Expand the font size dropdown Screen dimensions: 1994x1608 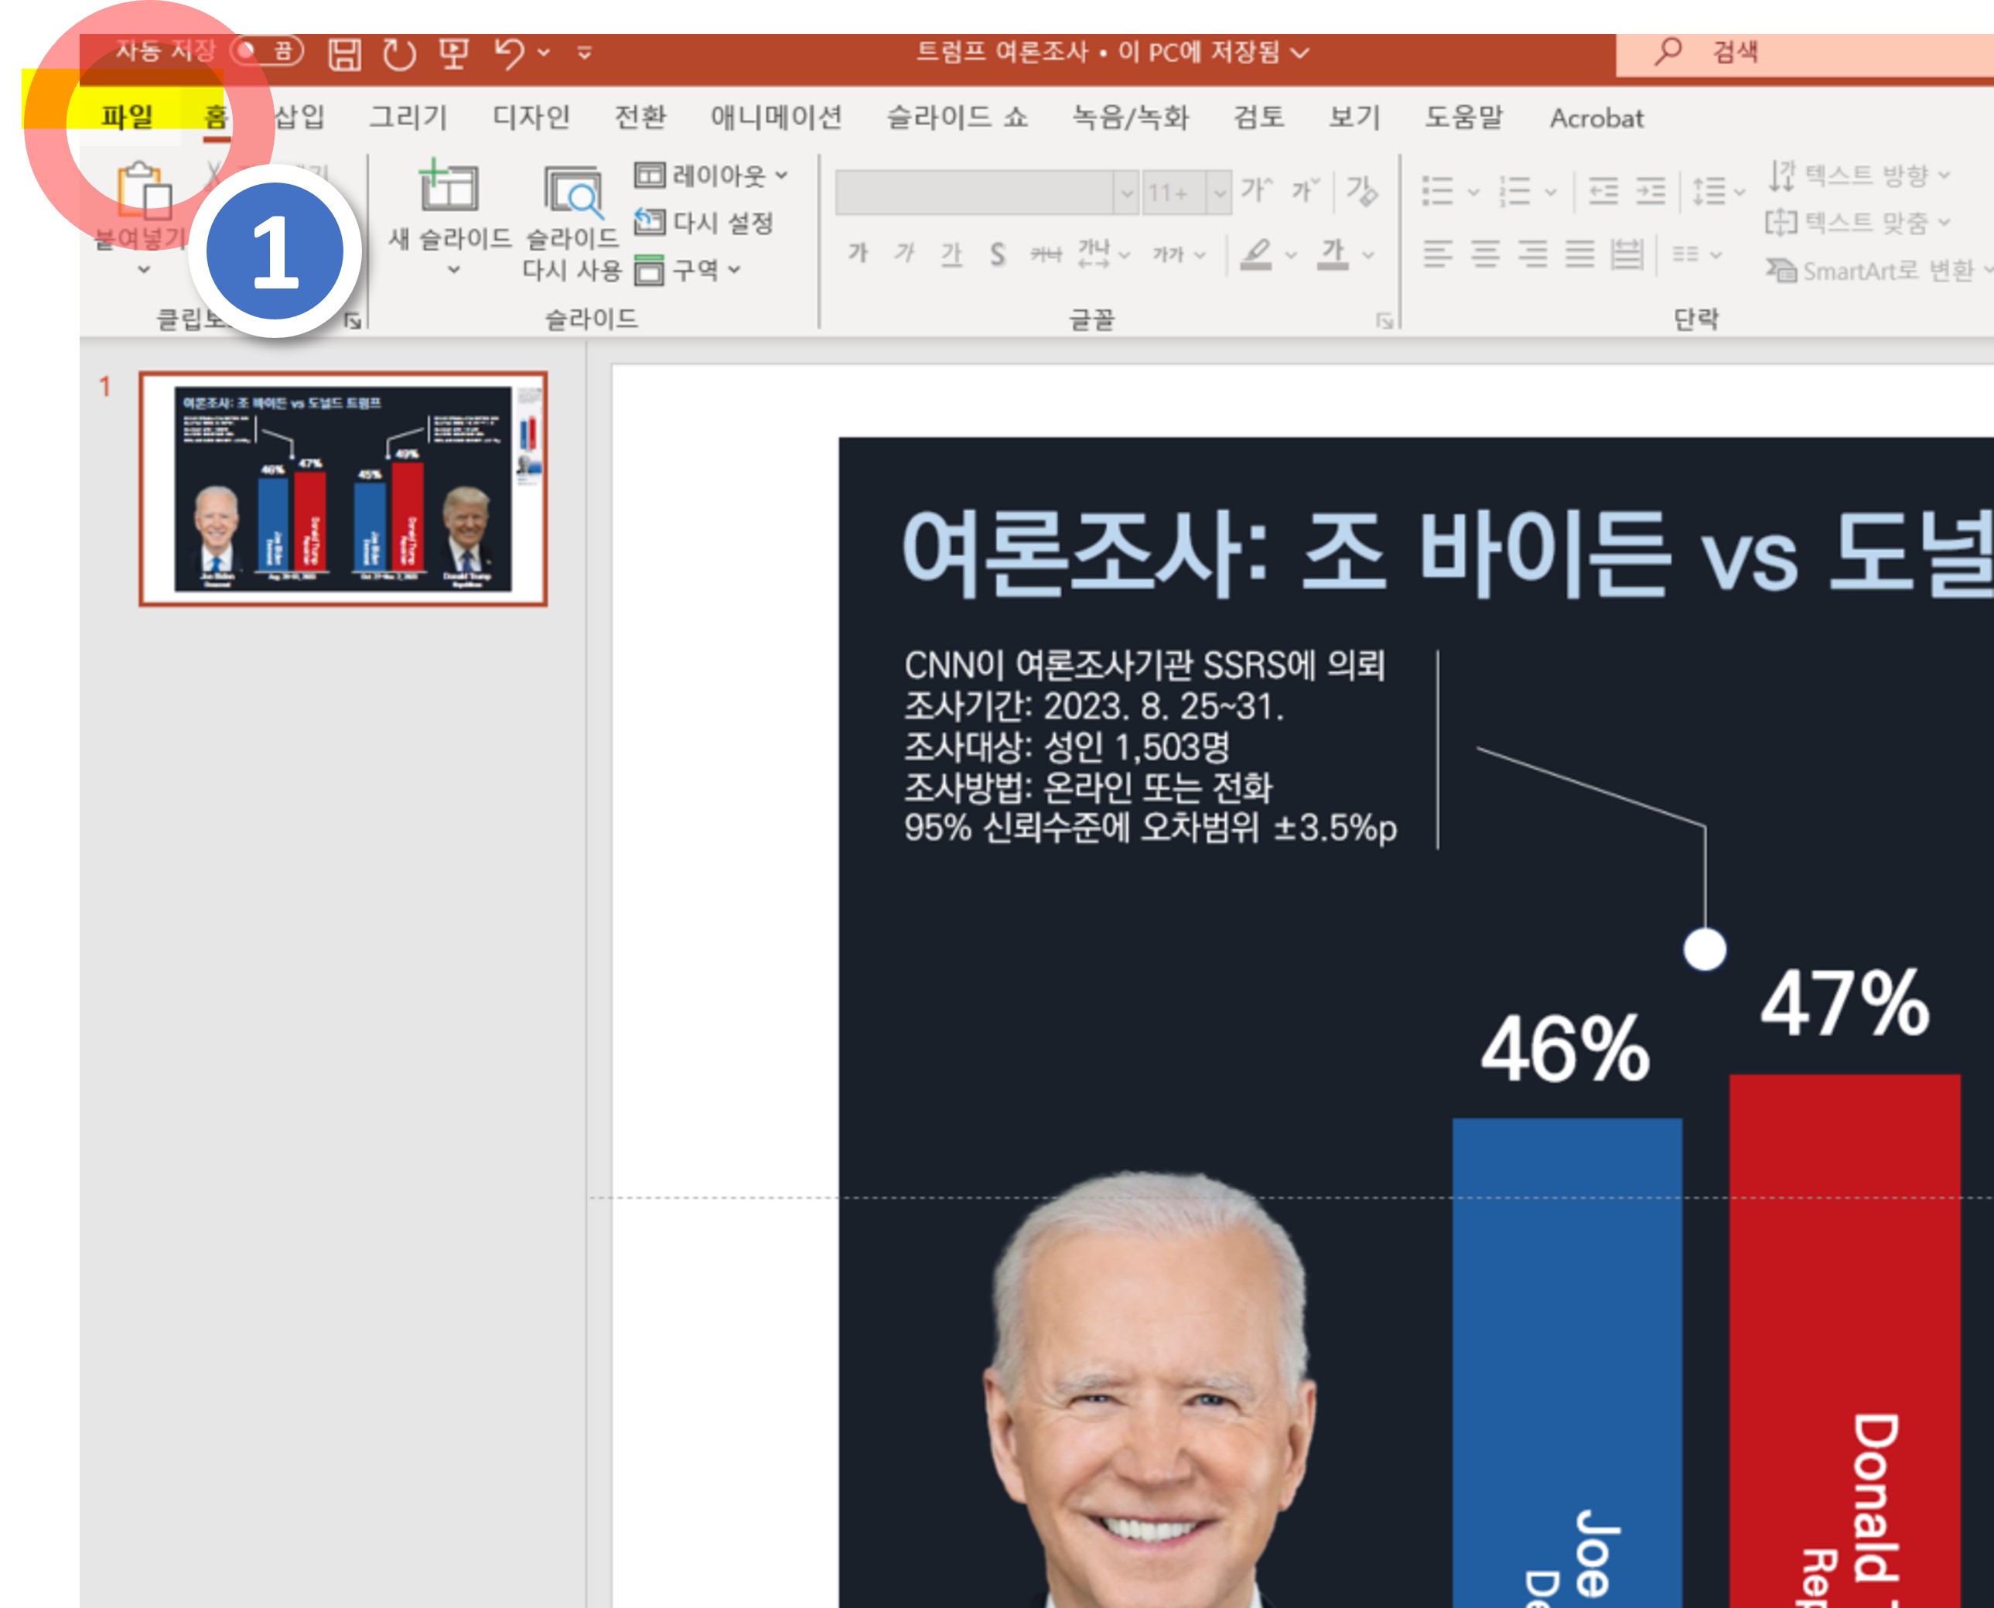(1220, 193)
